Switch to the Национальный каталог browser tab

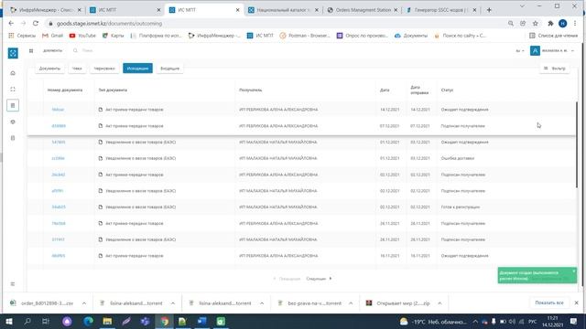(283, 10)
